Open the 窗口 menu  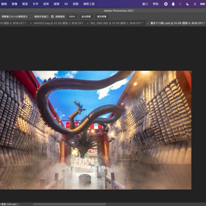coord(145,4)
